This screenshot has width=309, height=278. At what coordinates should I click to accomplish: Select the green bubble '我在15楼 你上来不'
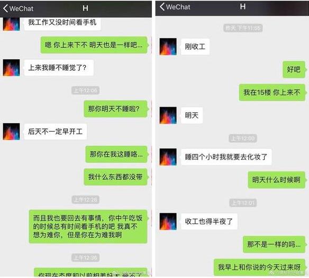point(272,92)
